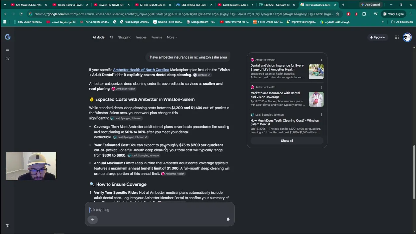The width and height of the screenshot is (416, 234).
Task: Select the AI Mode tab
Action: click(x=98, y=37)
